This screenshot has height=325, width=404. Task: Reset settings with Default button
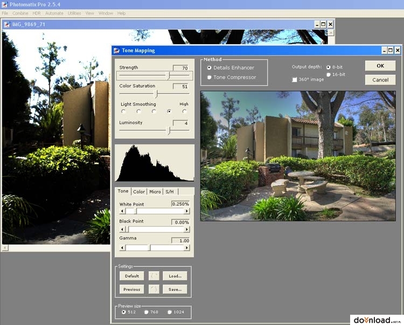point(131,276)
